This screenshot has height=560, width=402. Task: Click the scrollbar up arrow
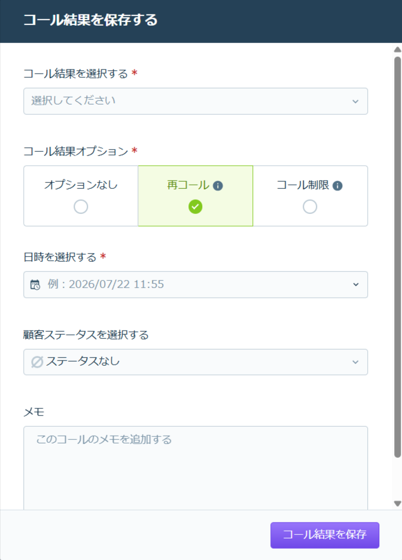[397, 49]
